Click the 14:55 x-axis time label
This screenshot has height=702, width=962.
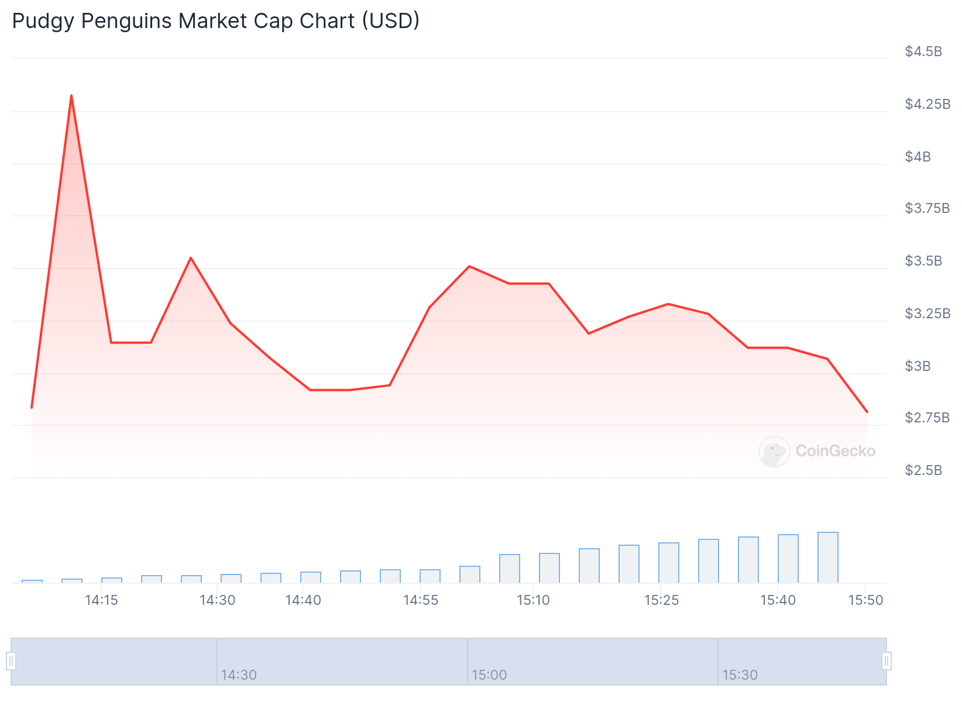(x=421, y=600)
